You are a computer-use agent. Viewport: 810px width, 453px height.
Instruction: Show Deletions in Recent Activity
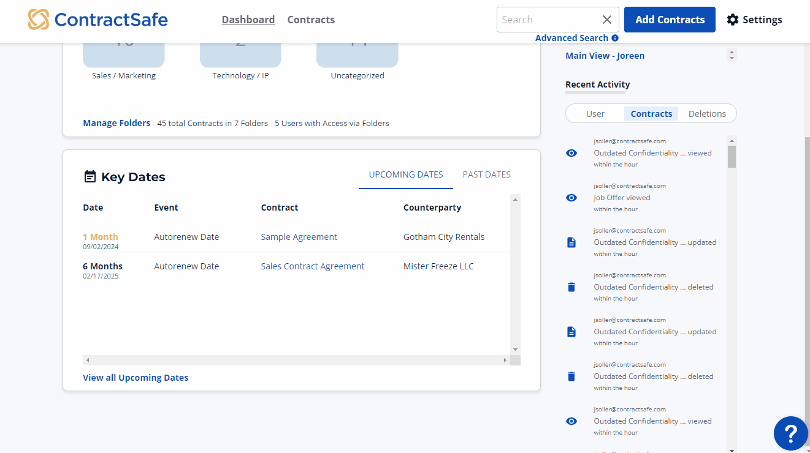[x=707, y=114]
